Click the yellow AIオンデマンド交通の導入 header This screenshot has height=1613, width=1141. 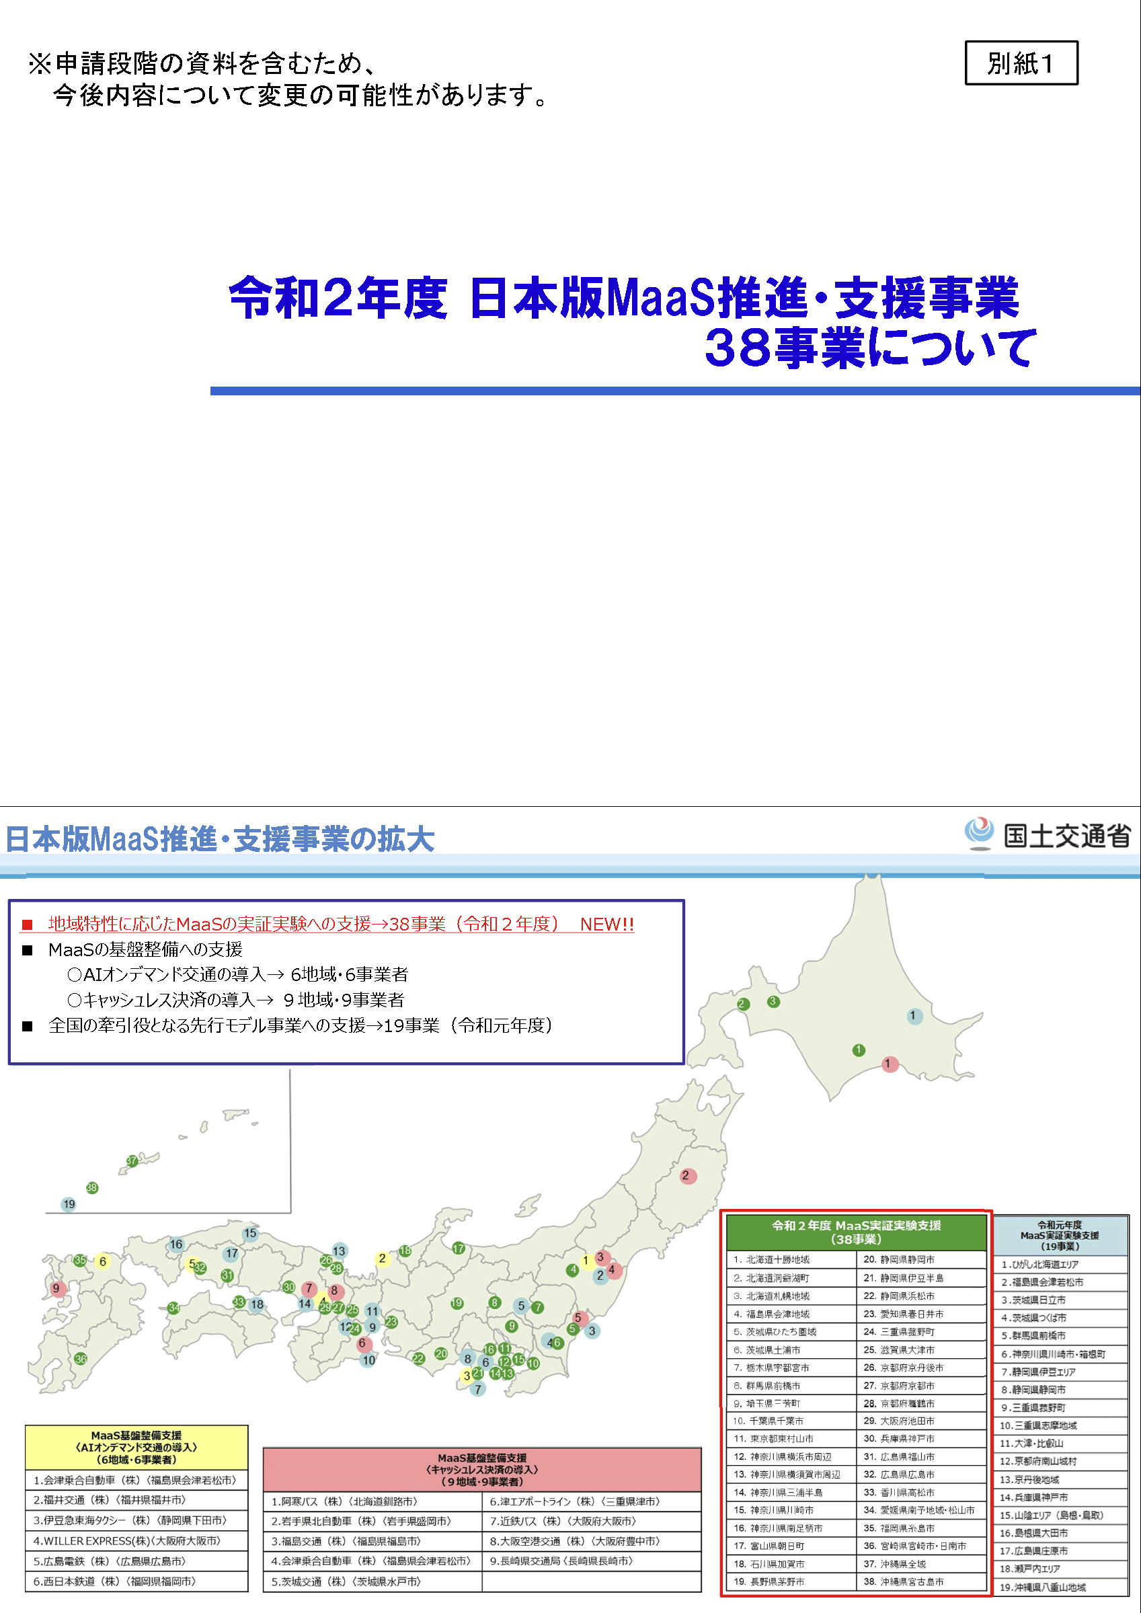(x=136, y=1447)
